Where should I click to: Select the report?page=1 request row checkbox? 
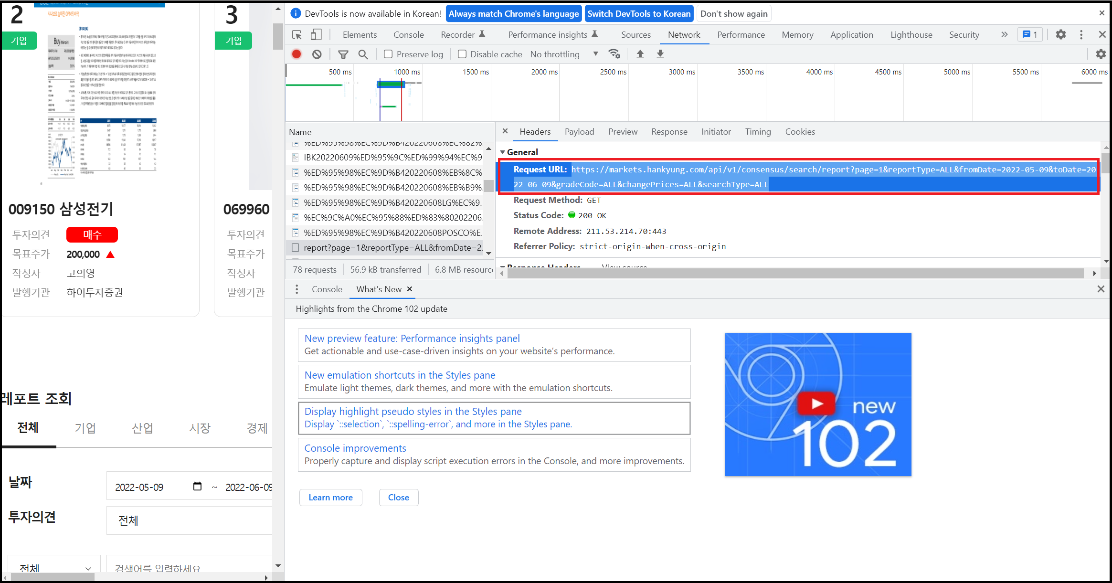296,248
